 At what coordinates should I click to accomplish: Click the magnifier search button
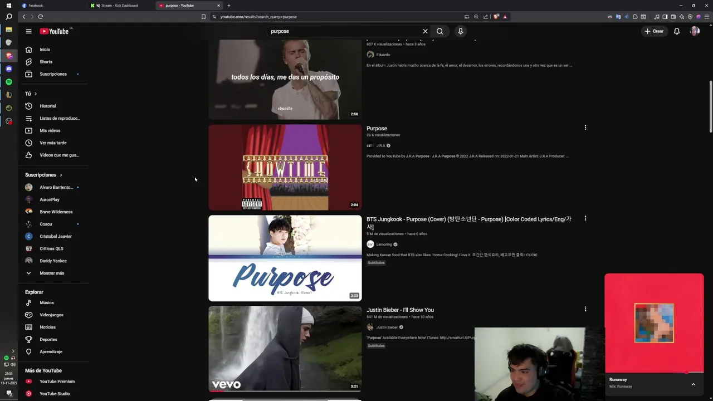[439, 31]
